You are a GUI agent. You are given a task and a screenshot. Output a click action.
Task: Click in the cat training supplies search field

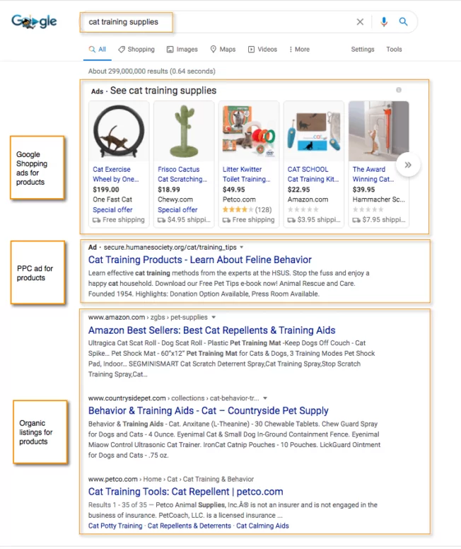(x=212, y=22)
